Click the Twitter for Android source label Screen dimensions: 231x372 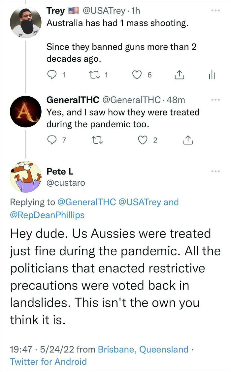click(x=49, y=362)
